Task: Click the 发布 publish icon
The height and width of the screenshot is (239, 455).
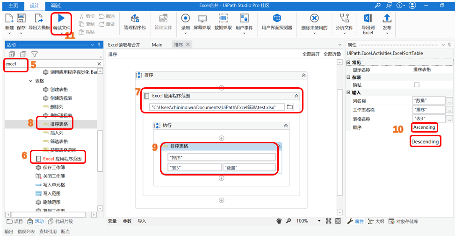Action: coord(387,19)
